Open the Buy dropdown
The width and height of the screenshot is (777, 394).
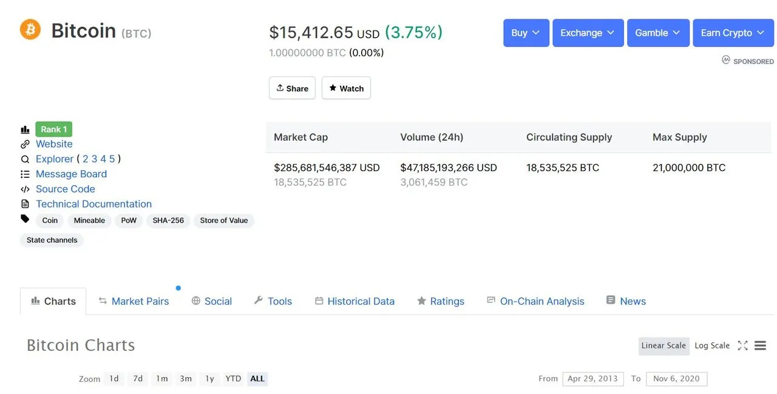pos(526,33)
